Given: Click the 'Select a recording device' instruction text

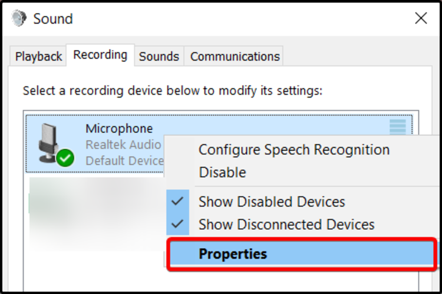Looking at the screenshot, I should click(173, 91).
